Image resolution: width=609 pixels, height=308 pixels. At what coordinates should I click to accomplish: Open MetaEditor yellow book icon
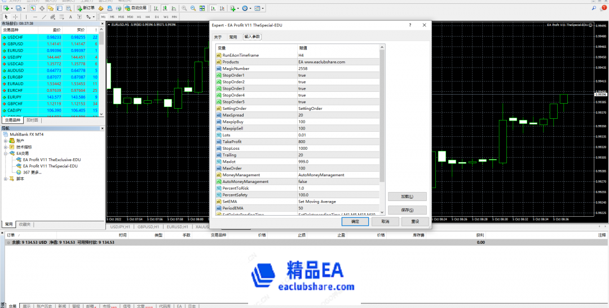[x=100, y=8]
